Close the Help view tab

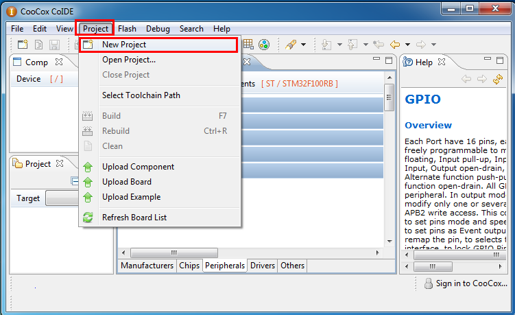coord(442,62)
